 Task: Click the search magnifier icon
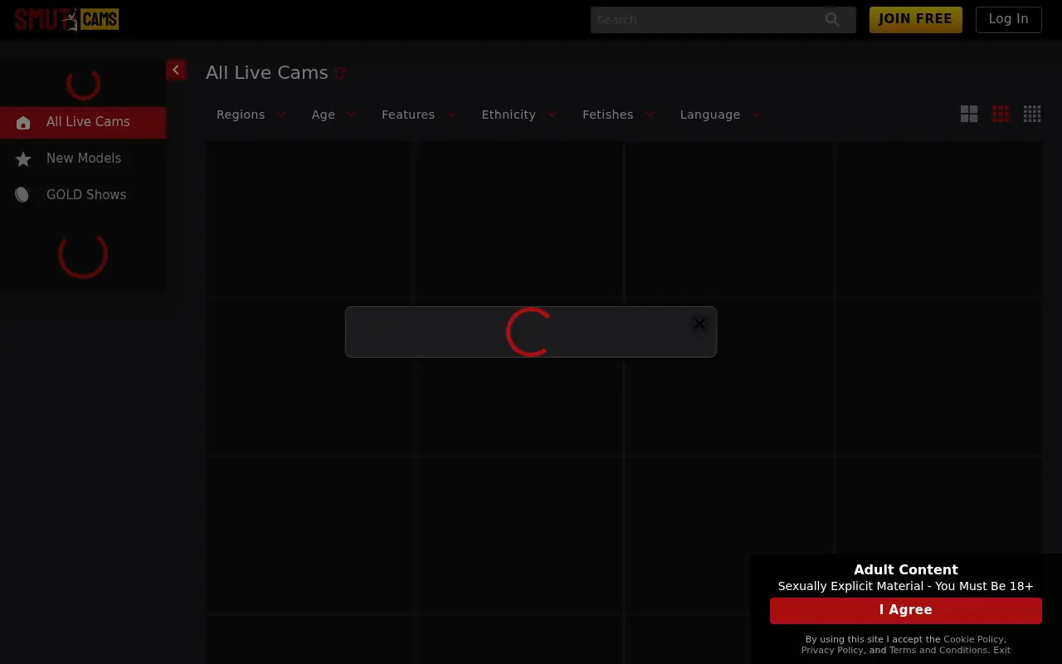[832, 20]
